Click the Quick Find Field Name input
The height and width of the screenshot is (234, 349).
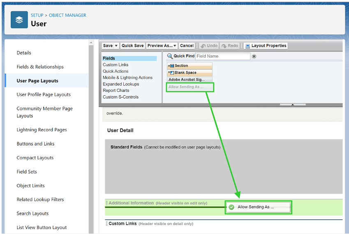click(x=222, y=56)
